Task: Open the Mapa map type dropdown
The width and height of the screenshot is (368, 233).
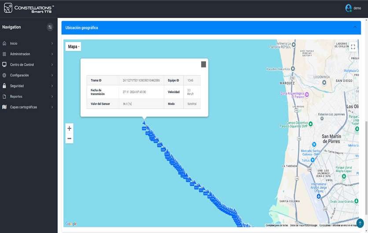Action: [74, 47]
